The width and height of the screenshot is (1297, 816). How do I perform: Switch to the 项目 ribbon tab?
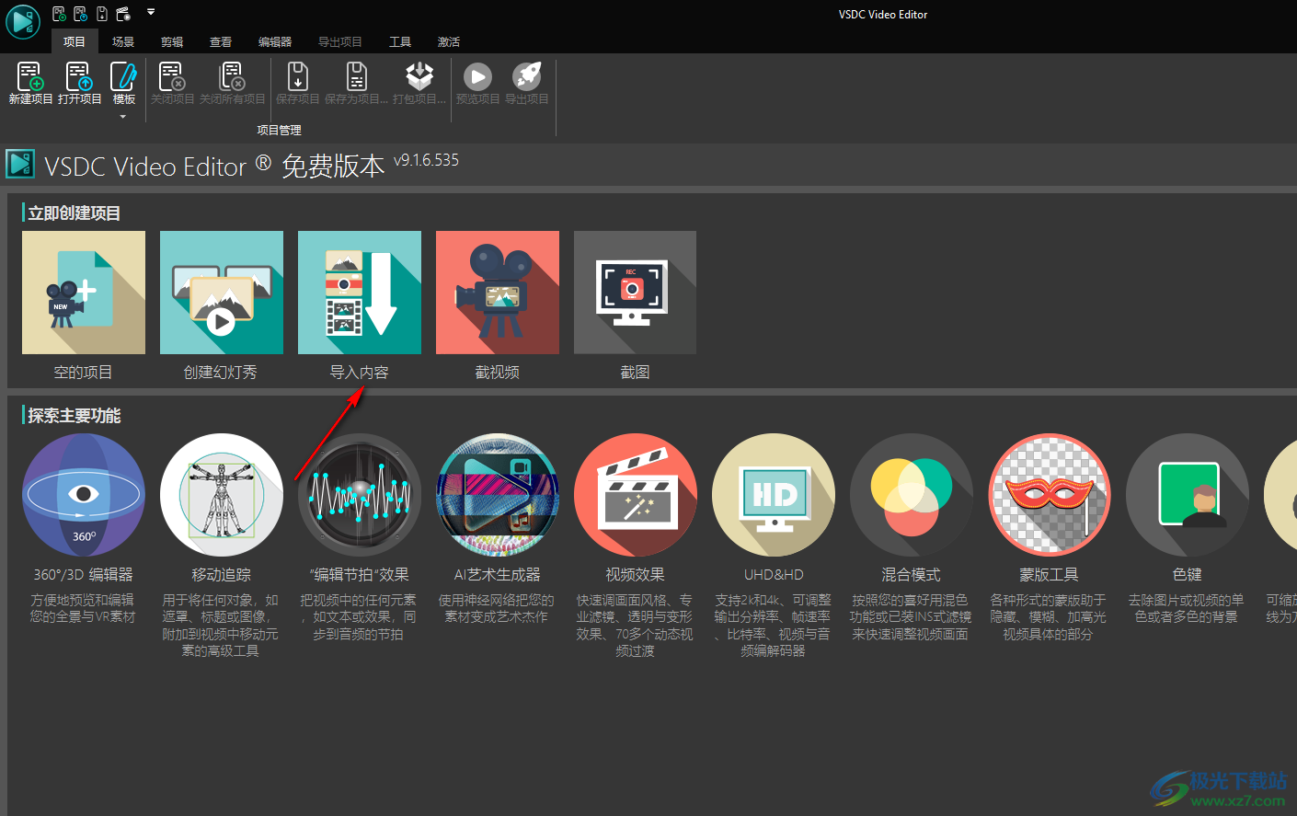[x=75, y=41]
